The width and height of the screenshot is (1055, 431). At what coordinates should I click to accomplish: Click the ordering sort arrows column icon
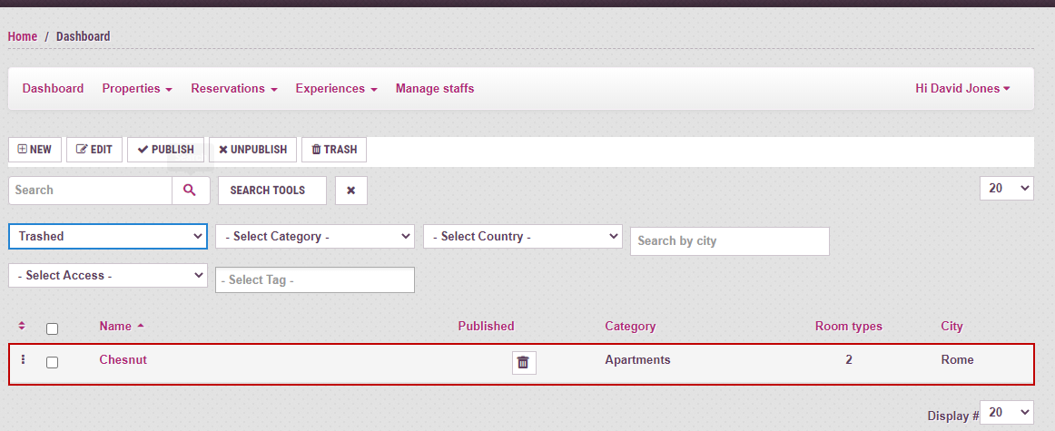click(22, 327)
